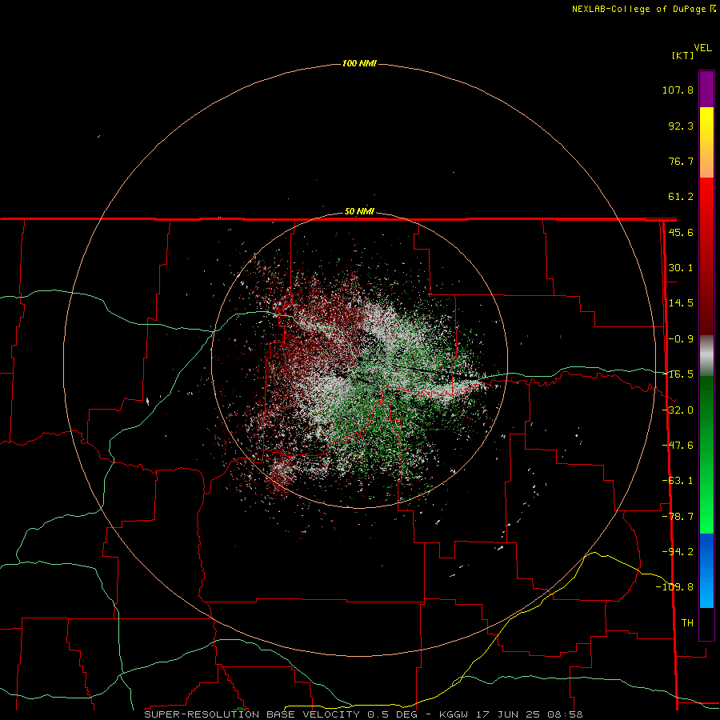Viewport: 720px width, 720px height.
Task: Click the 61.2 legend value
Action: click(x=681, y=197)
